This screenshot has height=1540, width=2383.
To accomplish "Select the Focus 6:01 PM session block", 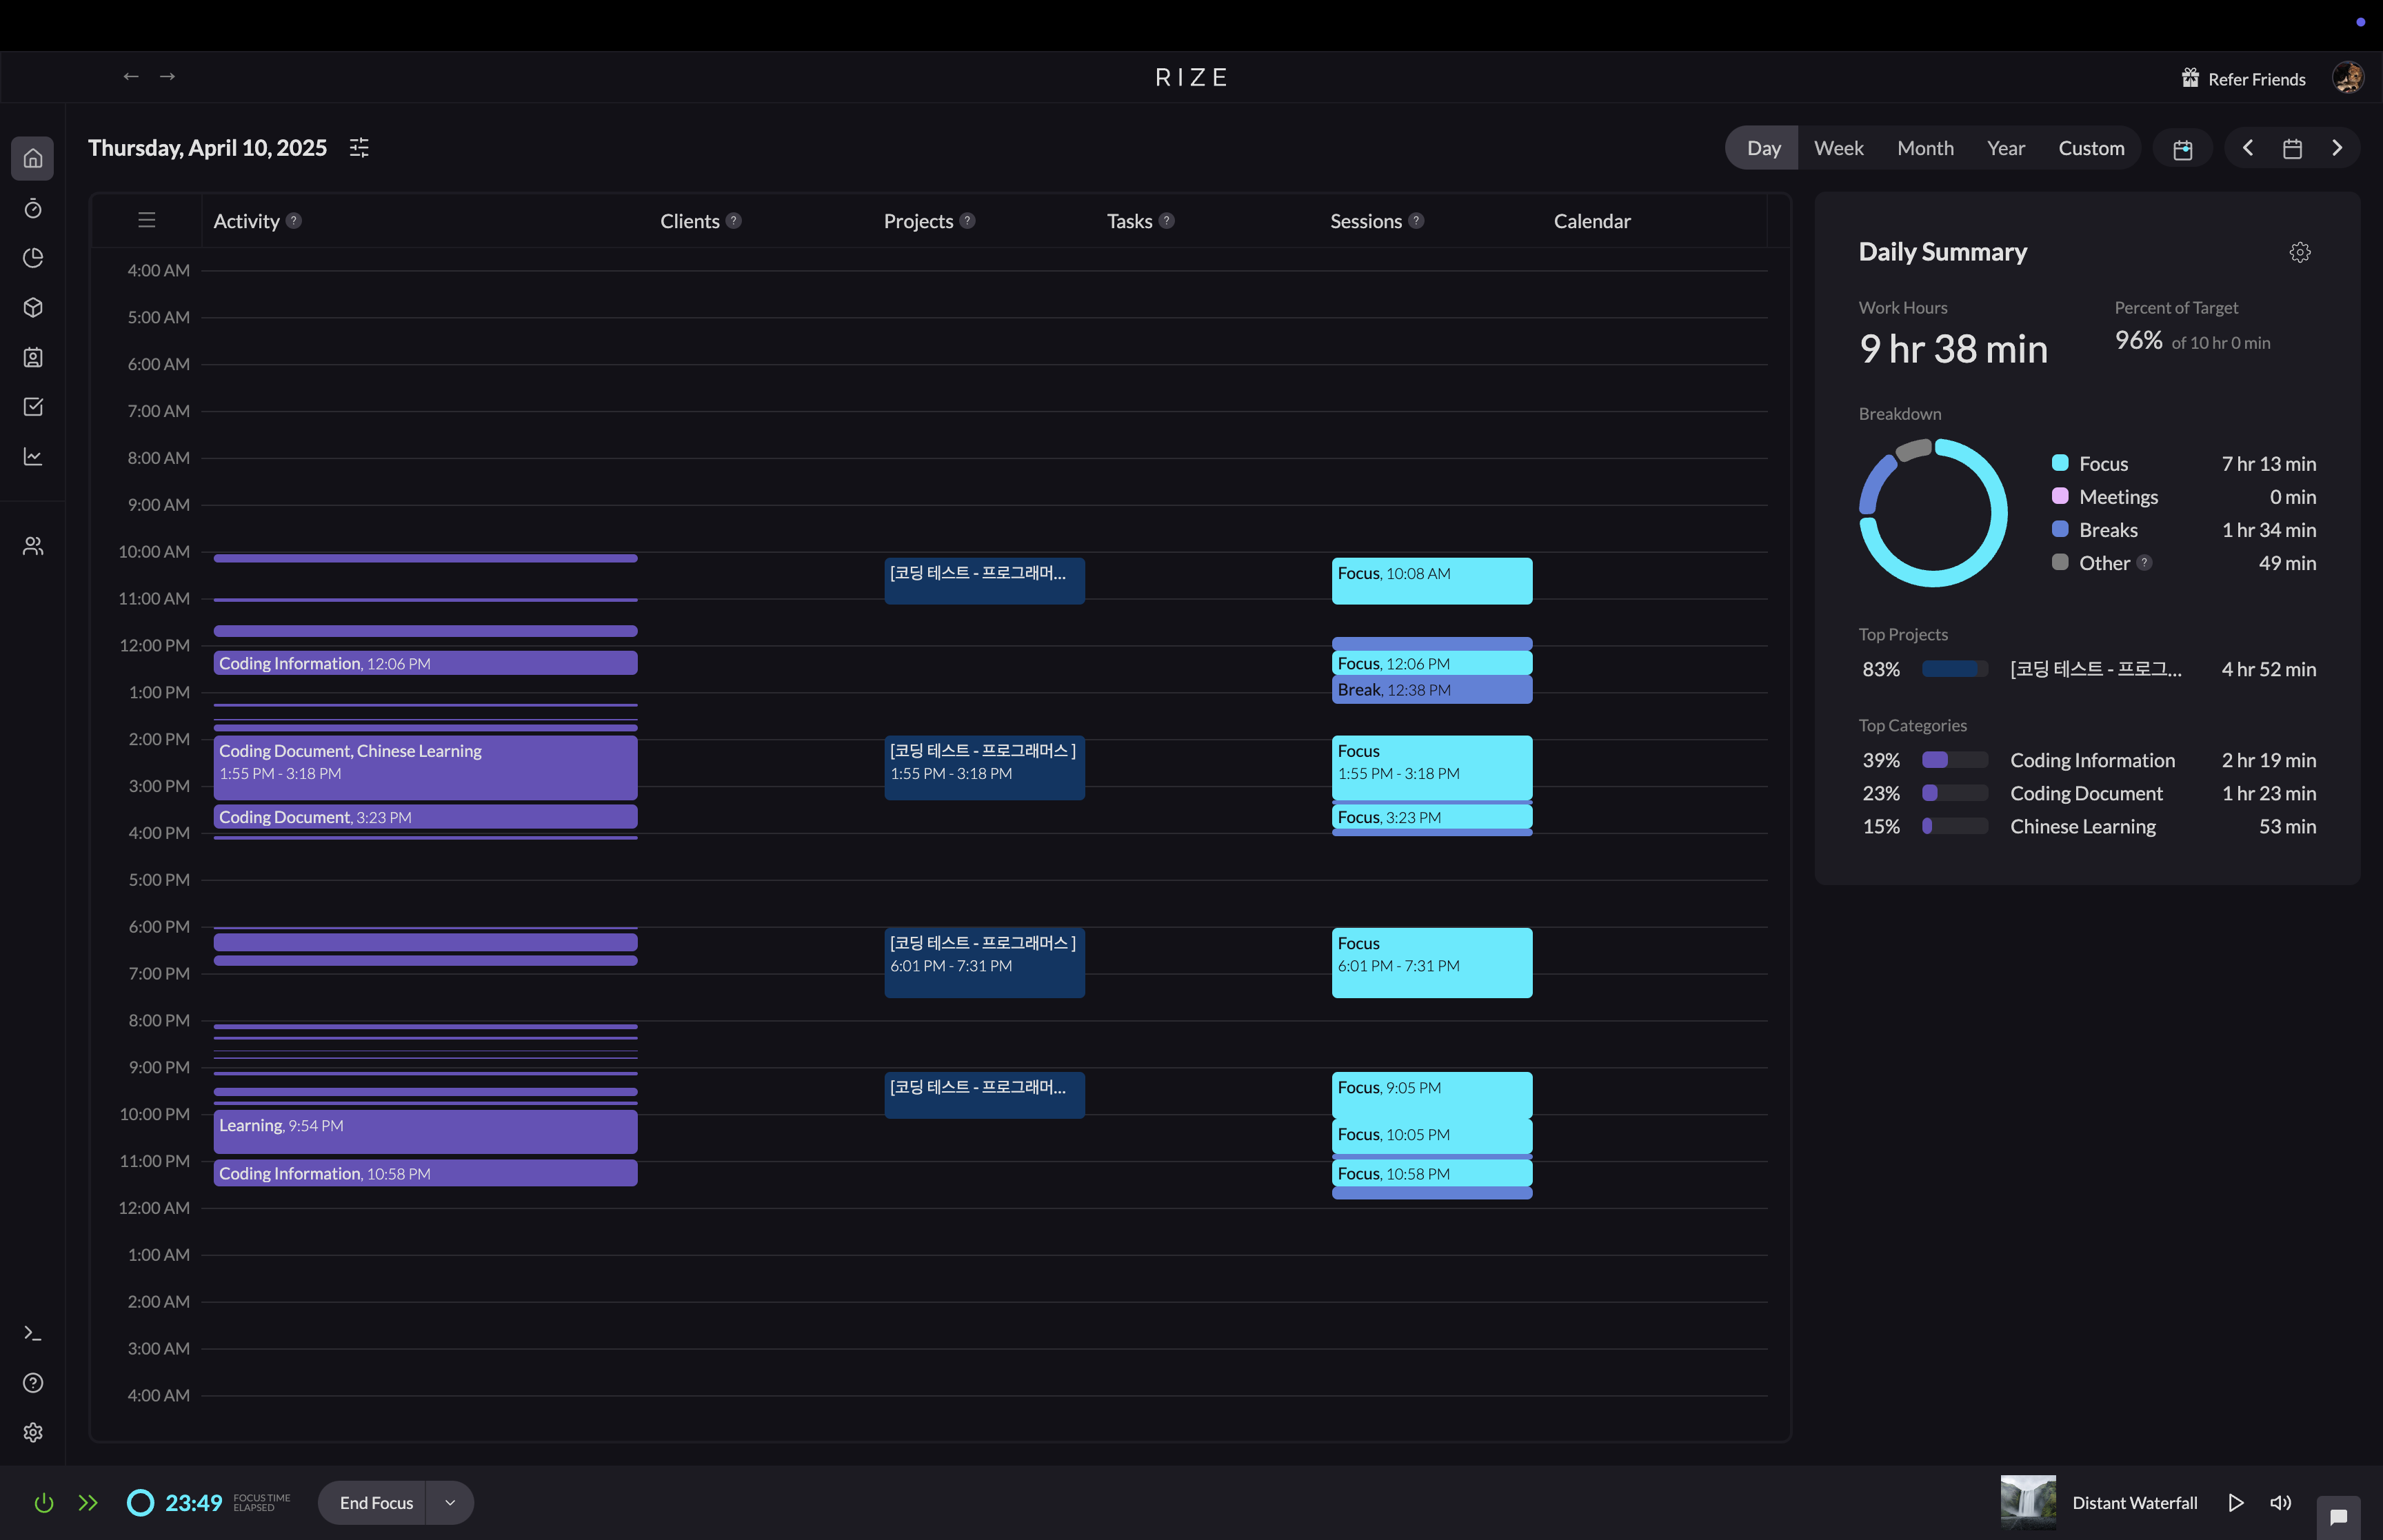I will click(1431, 962).
